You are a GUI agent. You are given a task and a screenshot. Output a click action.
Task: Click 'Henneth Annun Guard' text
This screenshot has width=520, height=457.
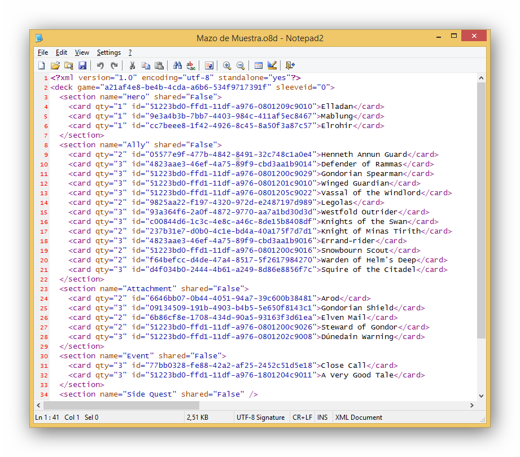coord(364,155)
